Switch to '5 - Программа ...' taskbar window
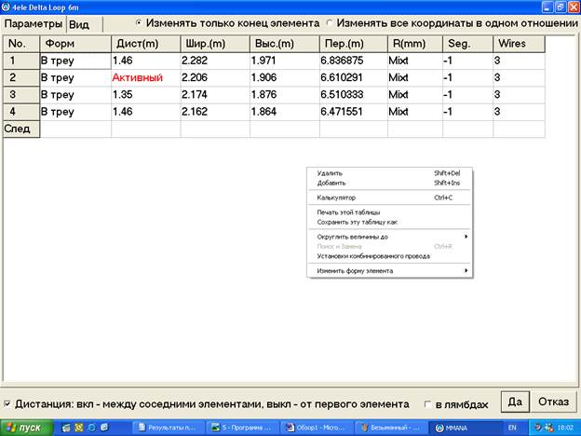This screenshot has width=581, height=436. coord(242,428)
